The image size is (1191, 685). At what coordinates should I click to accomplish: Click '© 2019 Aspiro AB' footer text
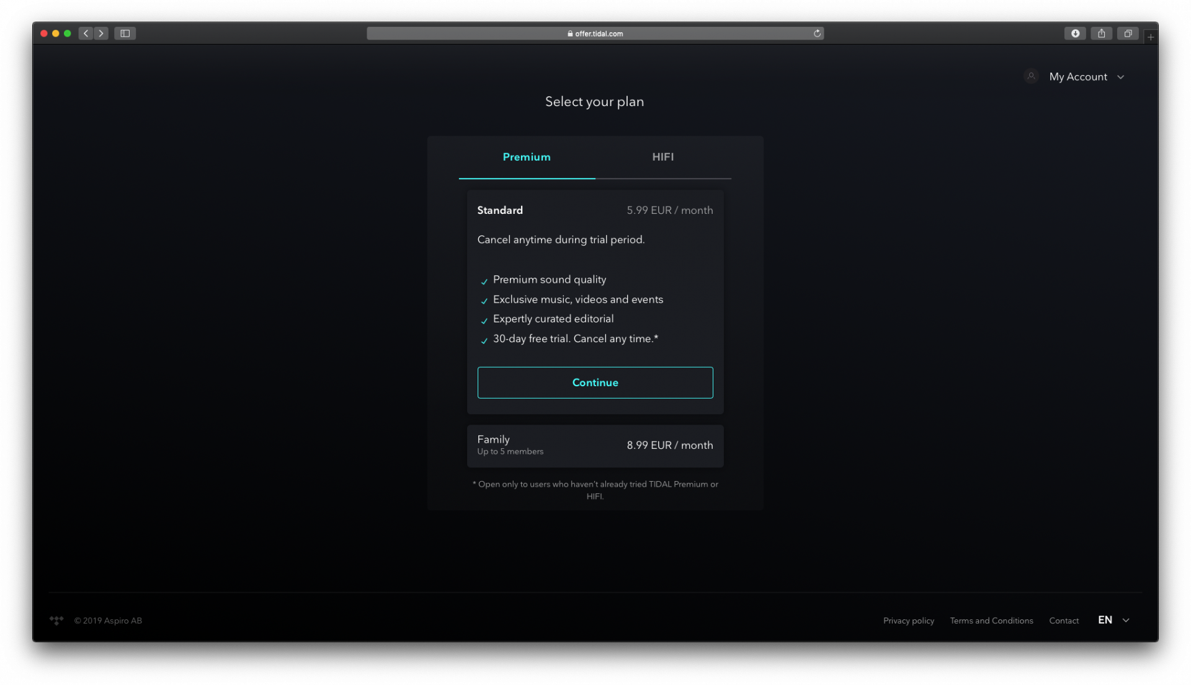point(108,621)
